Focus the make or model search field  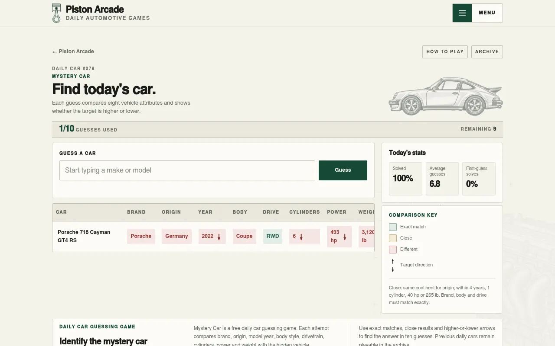pos(187,170)
